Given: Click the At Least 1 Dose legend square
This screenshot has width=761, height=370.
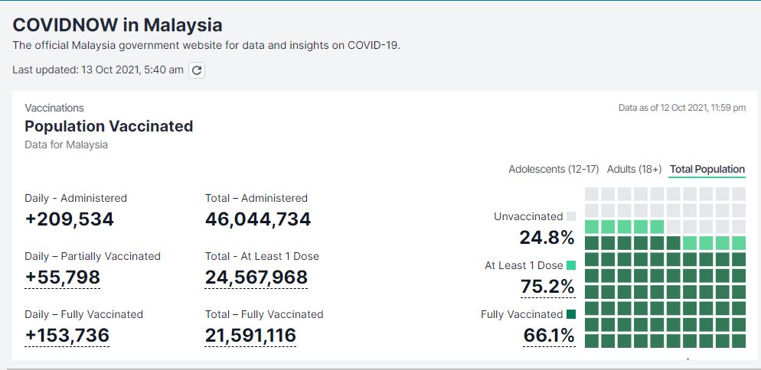Looking at the screenshot, I should pyautogui.click(x=571, y=265).
